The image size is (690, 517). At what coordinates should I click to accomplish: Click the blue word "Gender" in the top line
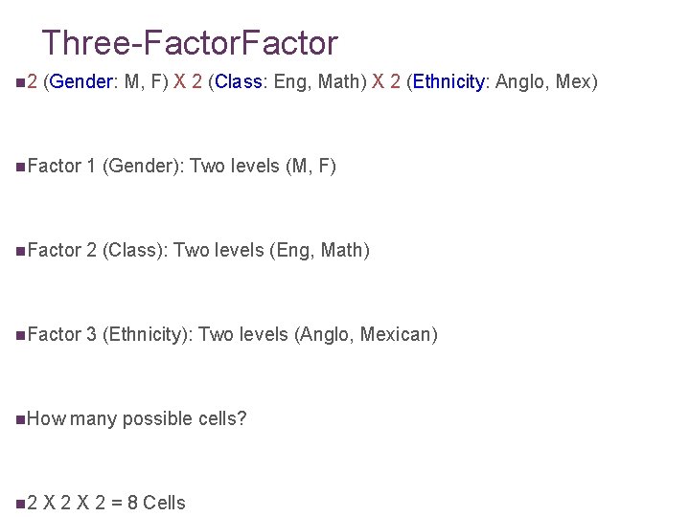coord(83,82)
